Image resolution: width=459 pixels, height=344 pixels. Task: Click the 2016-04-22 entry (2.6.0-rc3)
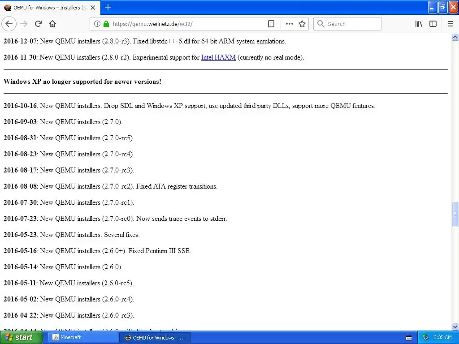point(69,315)
